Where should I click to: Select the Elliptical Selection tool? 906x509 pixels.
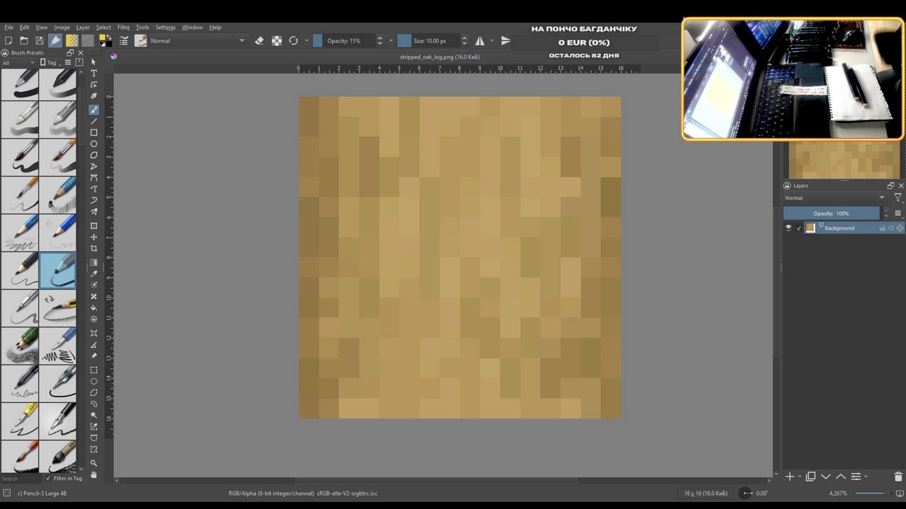click(93, 381)
